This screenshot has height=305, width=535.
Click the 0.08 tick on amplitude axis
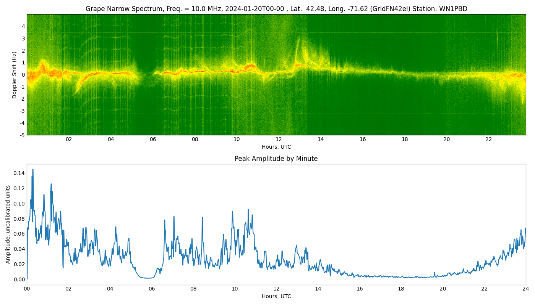(19, 219)
